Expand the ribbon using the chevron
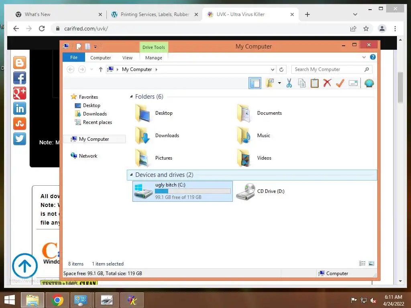This screenshot has width=411, height=308. click(x=364, y=57)
